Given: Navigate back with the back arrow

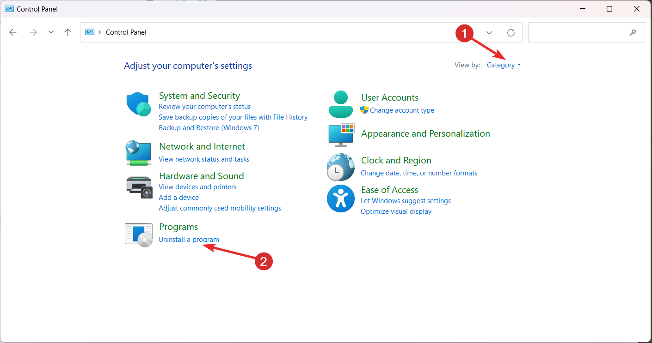Looking at the screenshot, I should (x=13, y=32).
